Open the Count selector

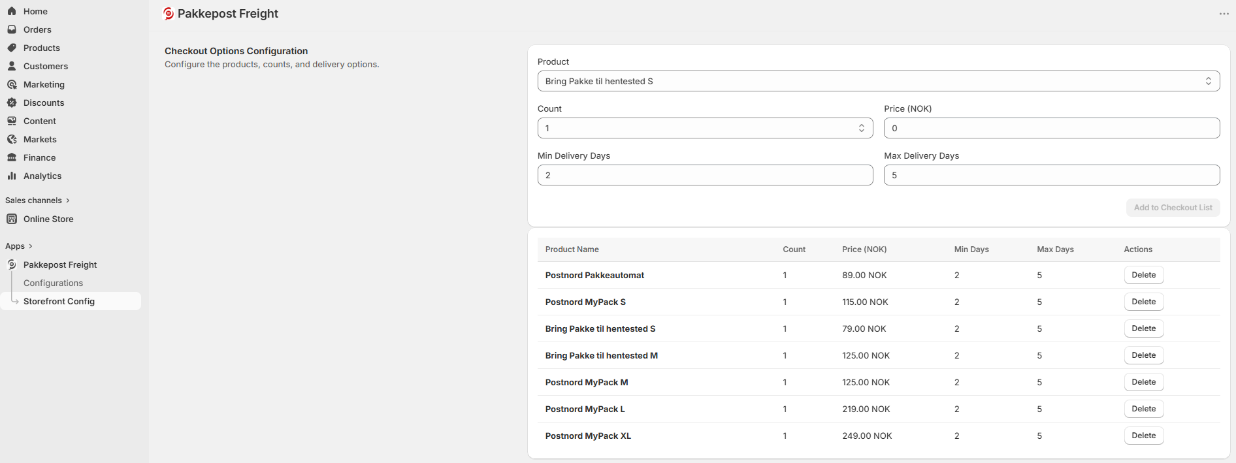[706, 128]
